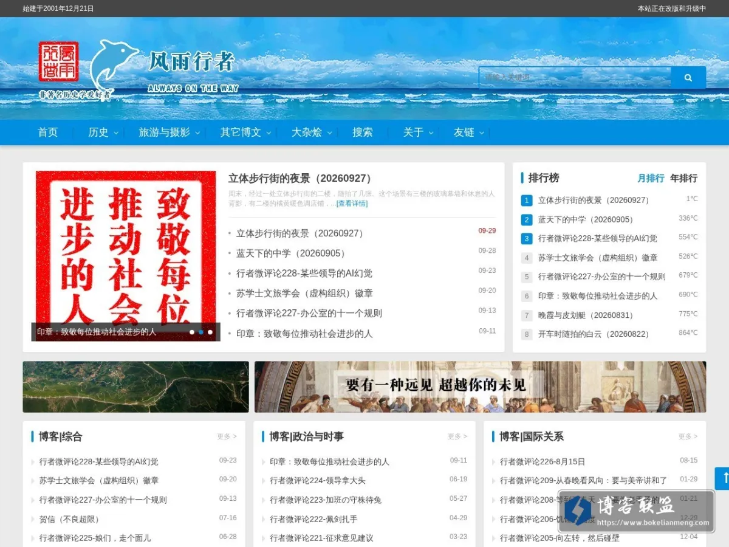Click the dolphin logo in the header

(114, 66)
